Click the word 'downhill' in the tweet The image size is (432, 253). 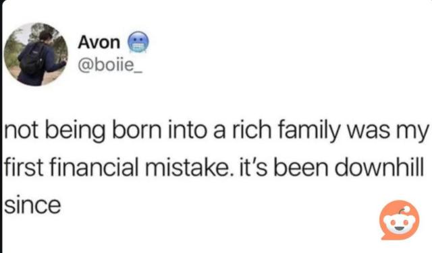click(x=379, y=168)
